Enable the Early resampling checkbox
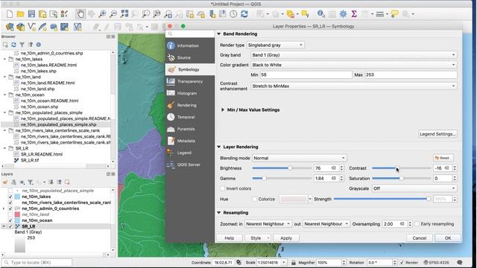This screenshot has height=268, width=477. [x=417, y=224]
